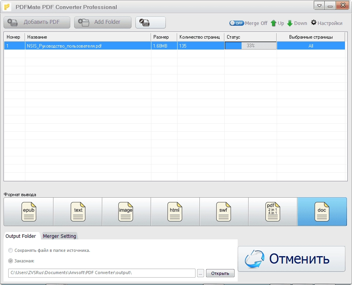Image resolution: width=352 pixels, height=285 pixels.
Task: Click the All selected pages cell
Action: [311, 46]
